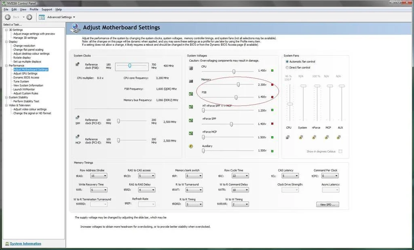Select the Automatic fan control radio button
Image resolution: width=414 pixels, height=250 pixels.
coord(287,61)
